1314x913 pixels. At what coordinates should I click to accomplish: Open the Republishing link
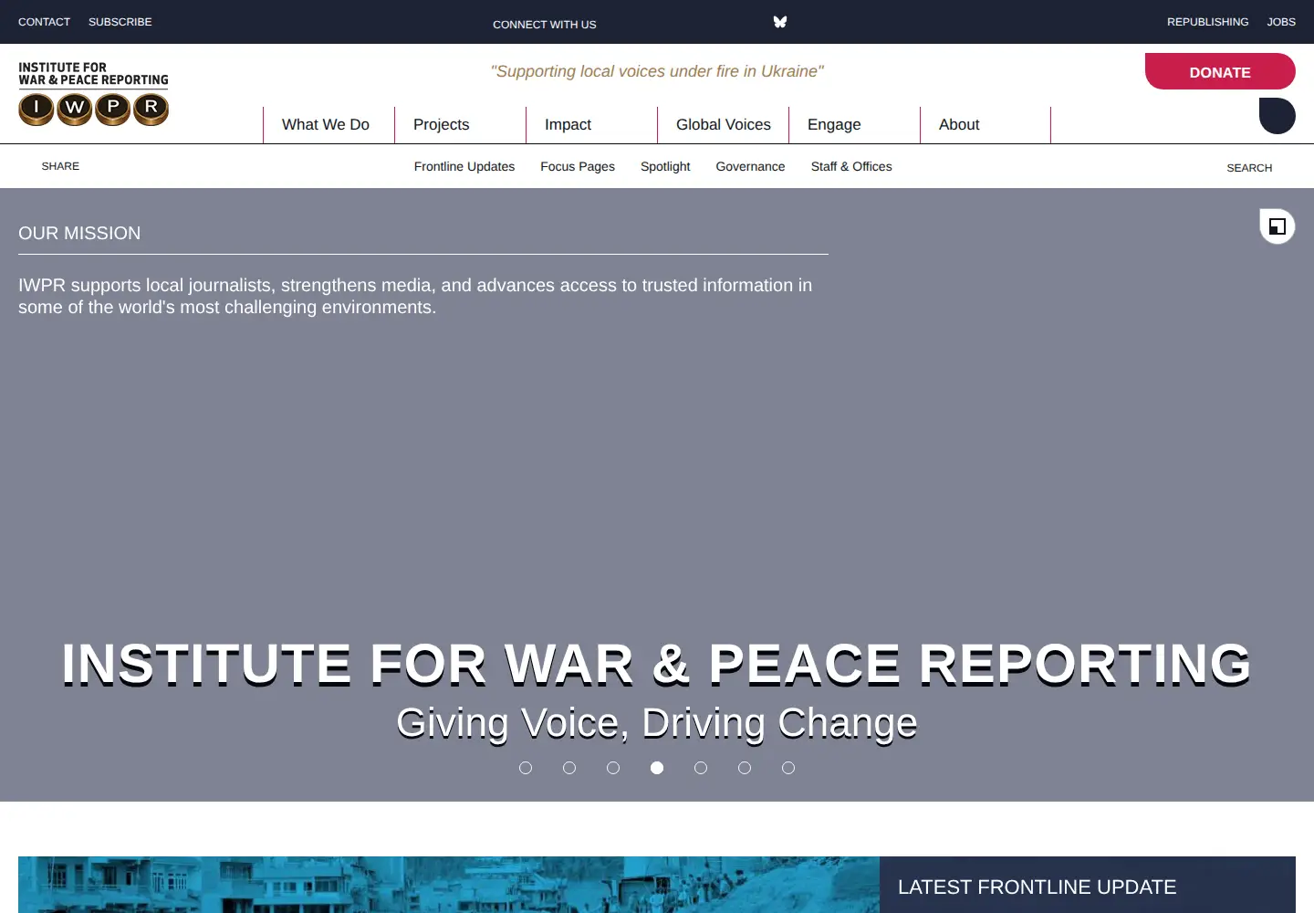pyautogui.click(x=1207, y=22)
